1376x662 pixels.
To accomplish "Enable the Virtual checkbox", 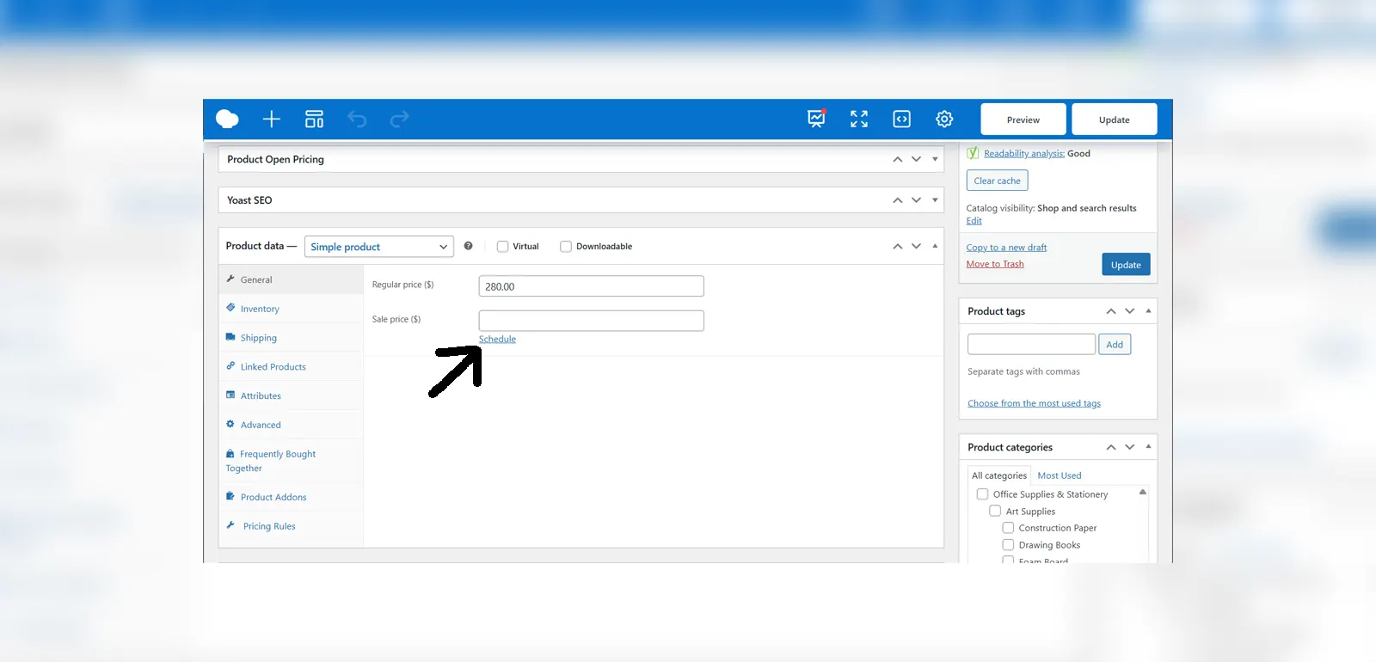I will click(503, 247).
